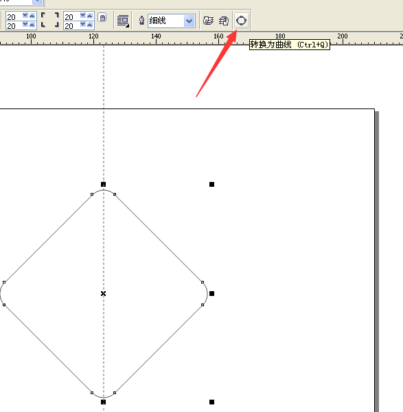Click the left node of the bottom corner
The width and height of the screenshot is (403, 412).
(x=92, y=393)
